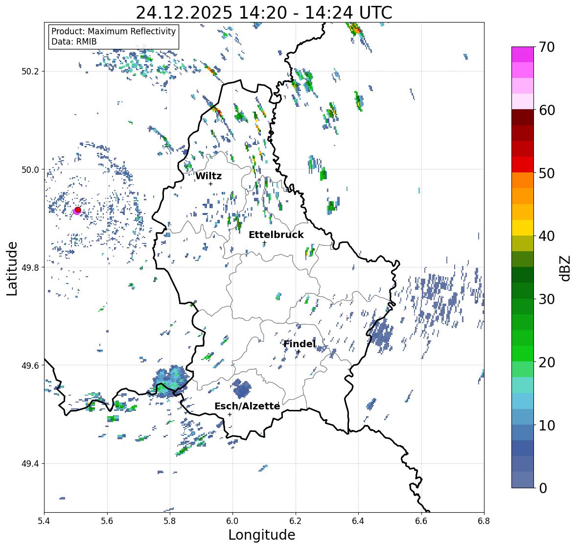Select the Findel label
577x547 pixels.
coord(300,344)
